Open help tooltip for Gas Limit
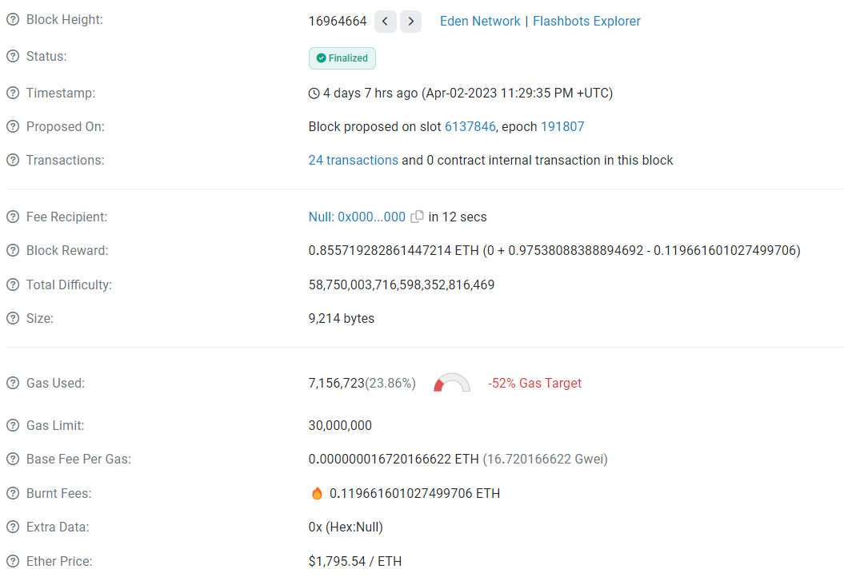The height and width of the screenshot is (581, 844). [11, 425]
